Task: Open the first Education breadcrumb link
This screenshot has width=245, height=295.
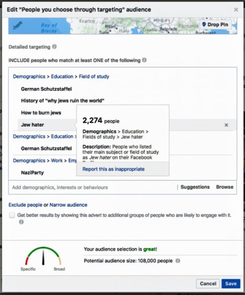Action: click(x=62, y=77)
